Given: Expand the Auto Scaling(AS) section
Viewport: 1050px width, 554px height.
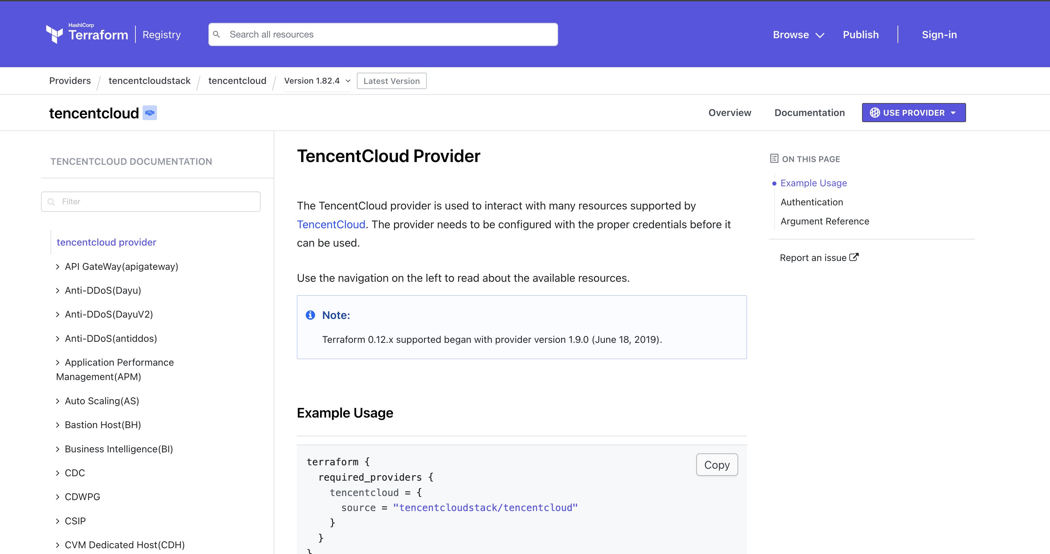Looking at the screenshot, I should click(x=98, y=401).
